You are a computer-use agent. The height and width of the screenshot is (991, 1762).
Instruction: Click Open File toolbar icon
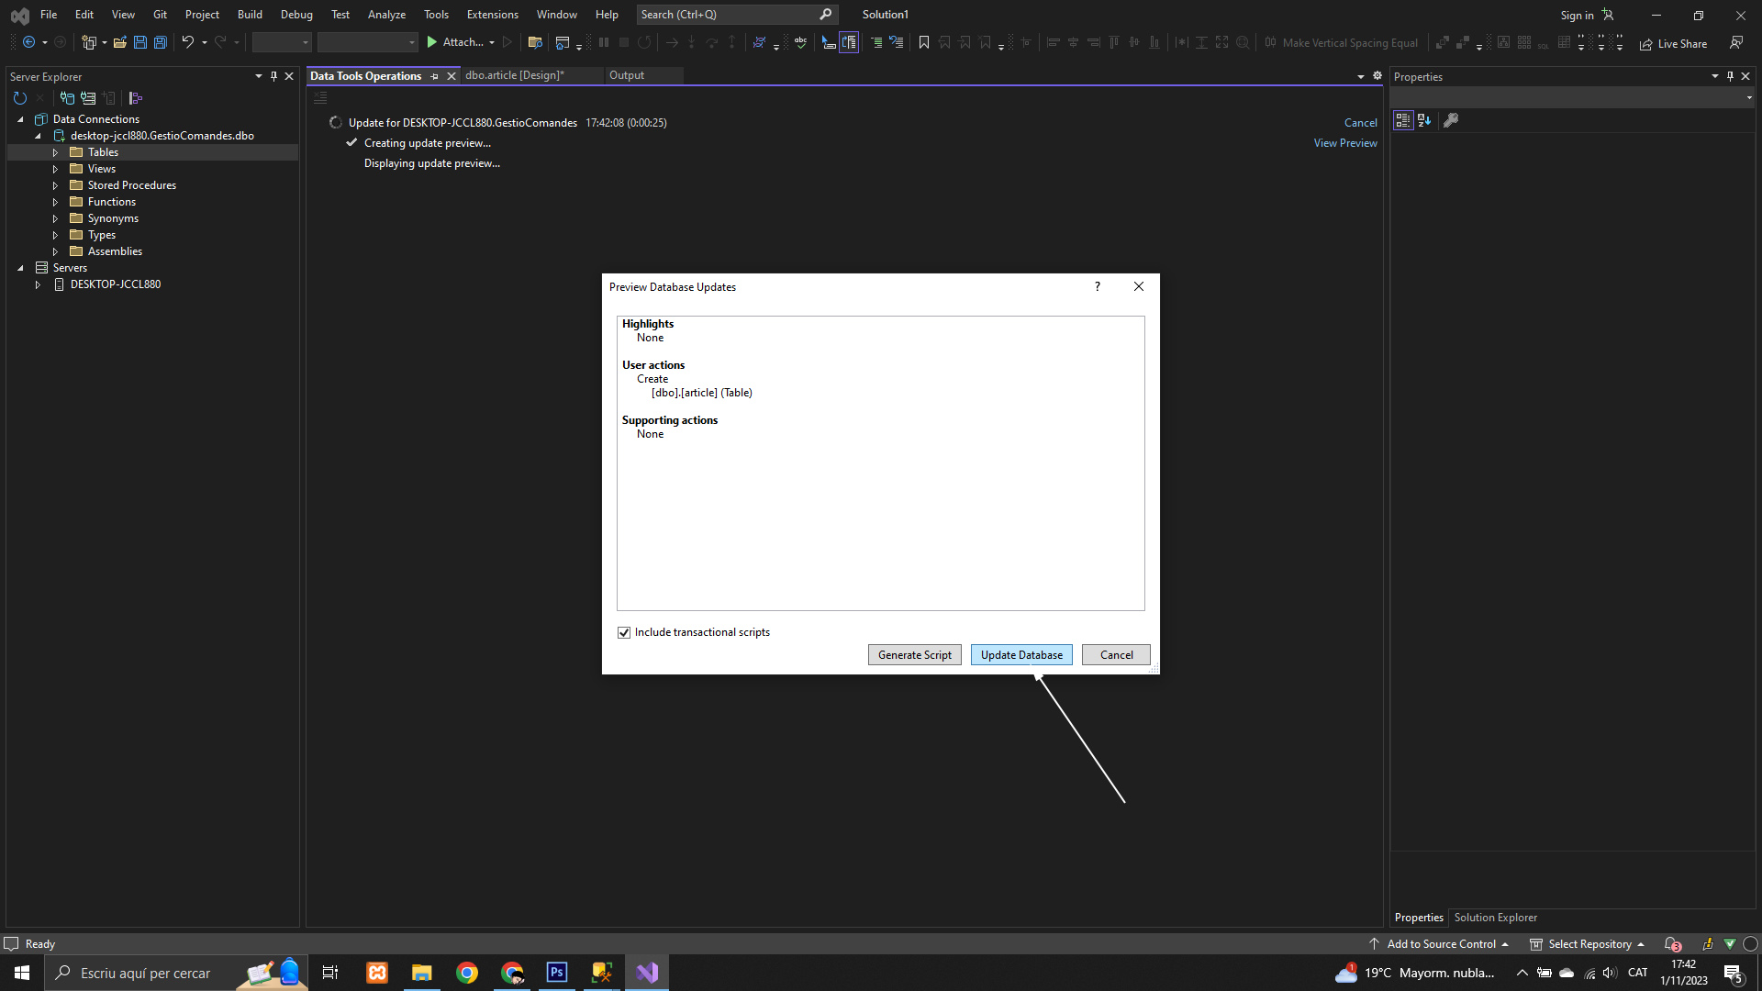(x=119, y=42)
